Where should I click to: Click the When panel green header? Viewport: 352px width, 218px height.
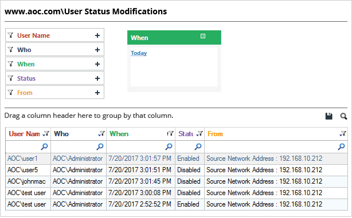click(174, 37)
